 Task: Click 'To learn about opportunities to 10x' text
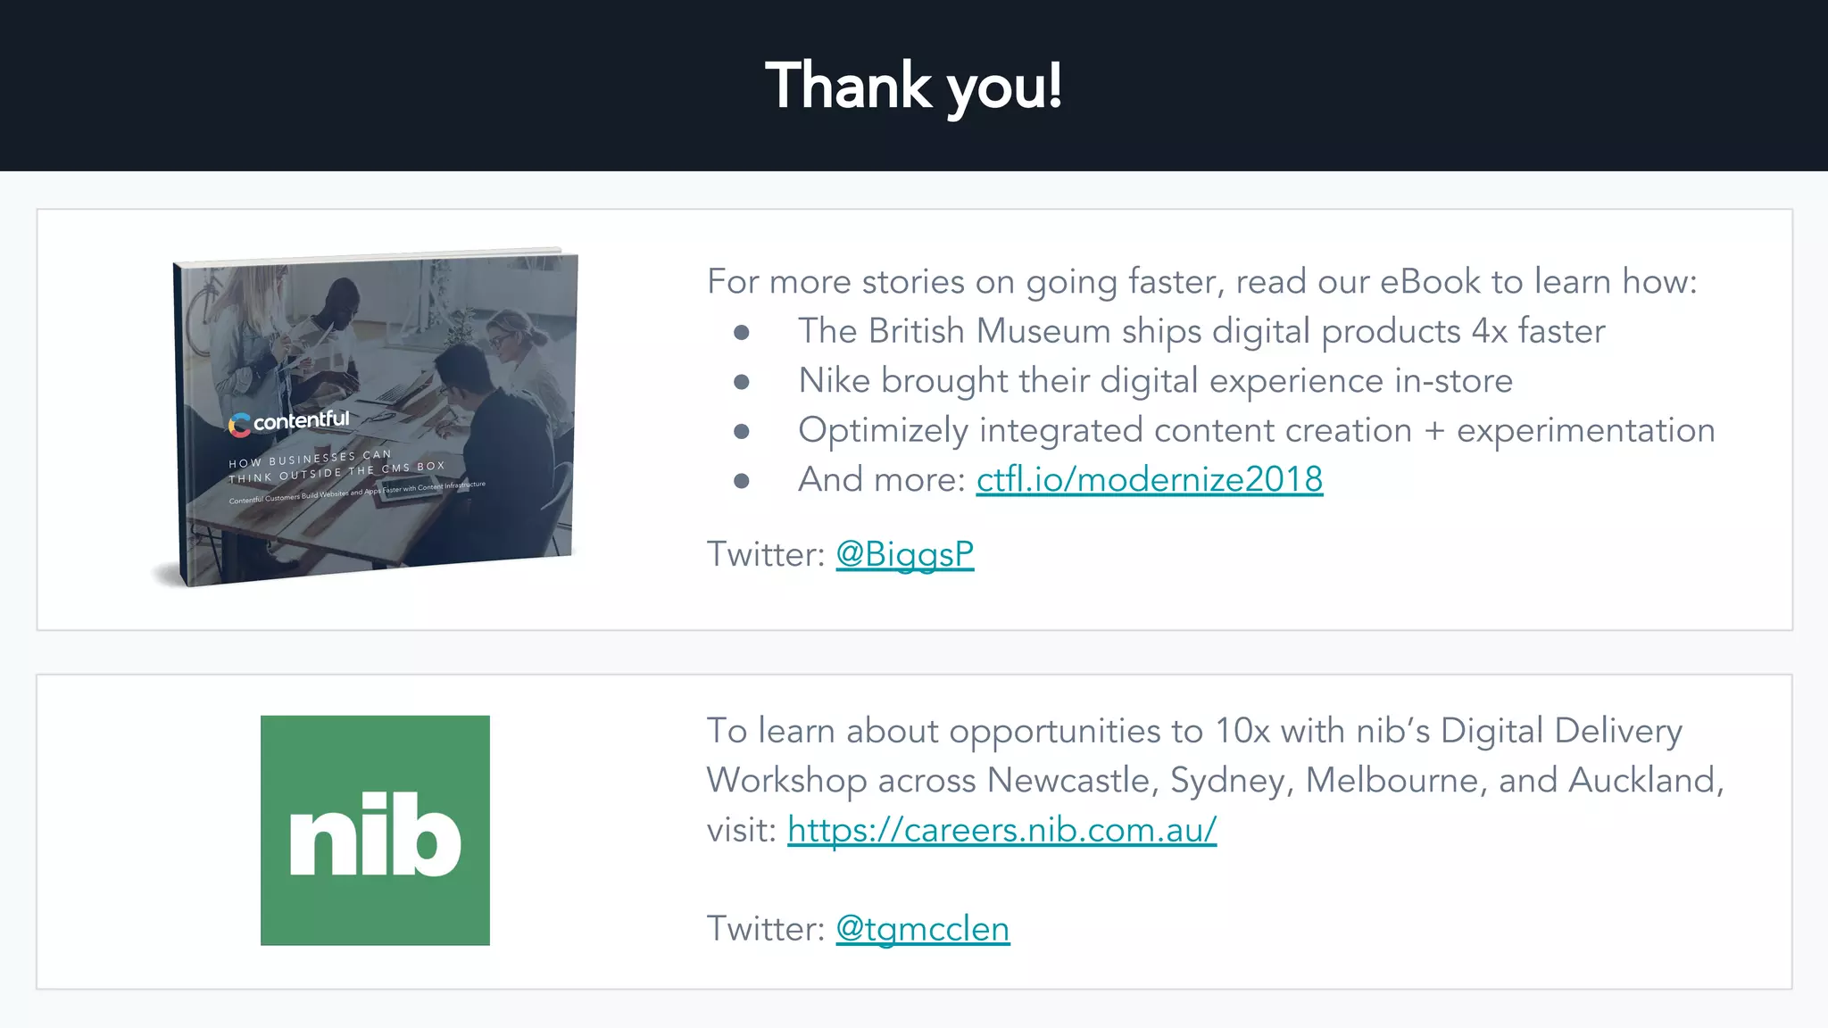point(1194,731)
